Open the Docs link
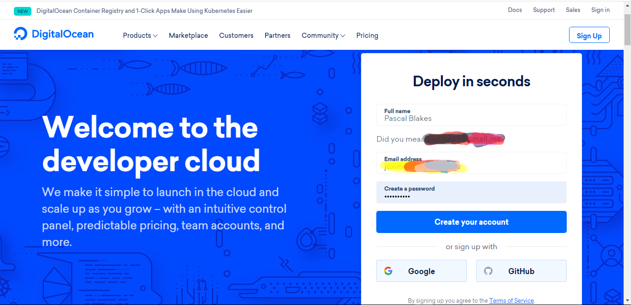 (x=515, y=10)
